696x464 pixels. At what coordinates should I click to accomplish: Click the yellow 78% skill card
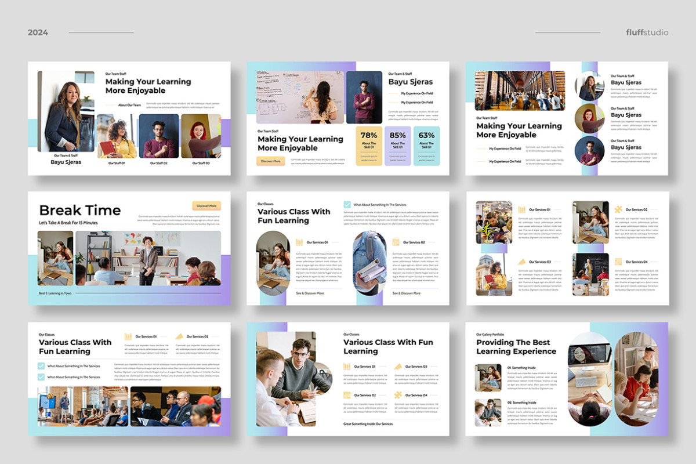coord(369,146)
